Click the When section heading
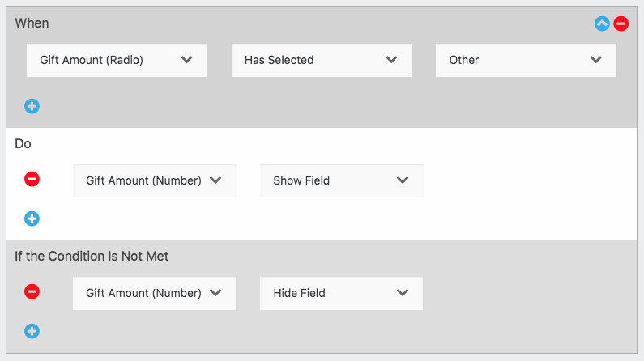Image resolution: width=644 pixels, height=361 pixels. (x=32, y=23)
